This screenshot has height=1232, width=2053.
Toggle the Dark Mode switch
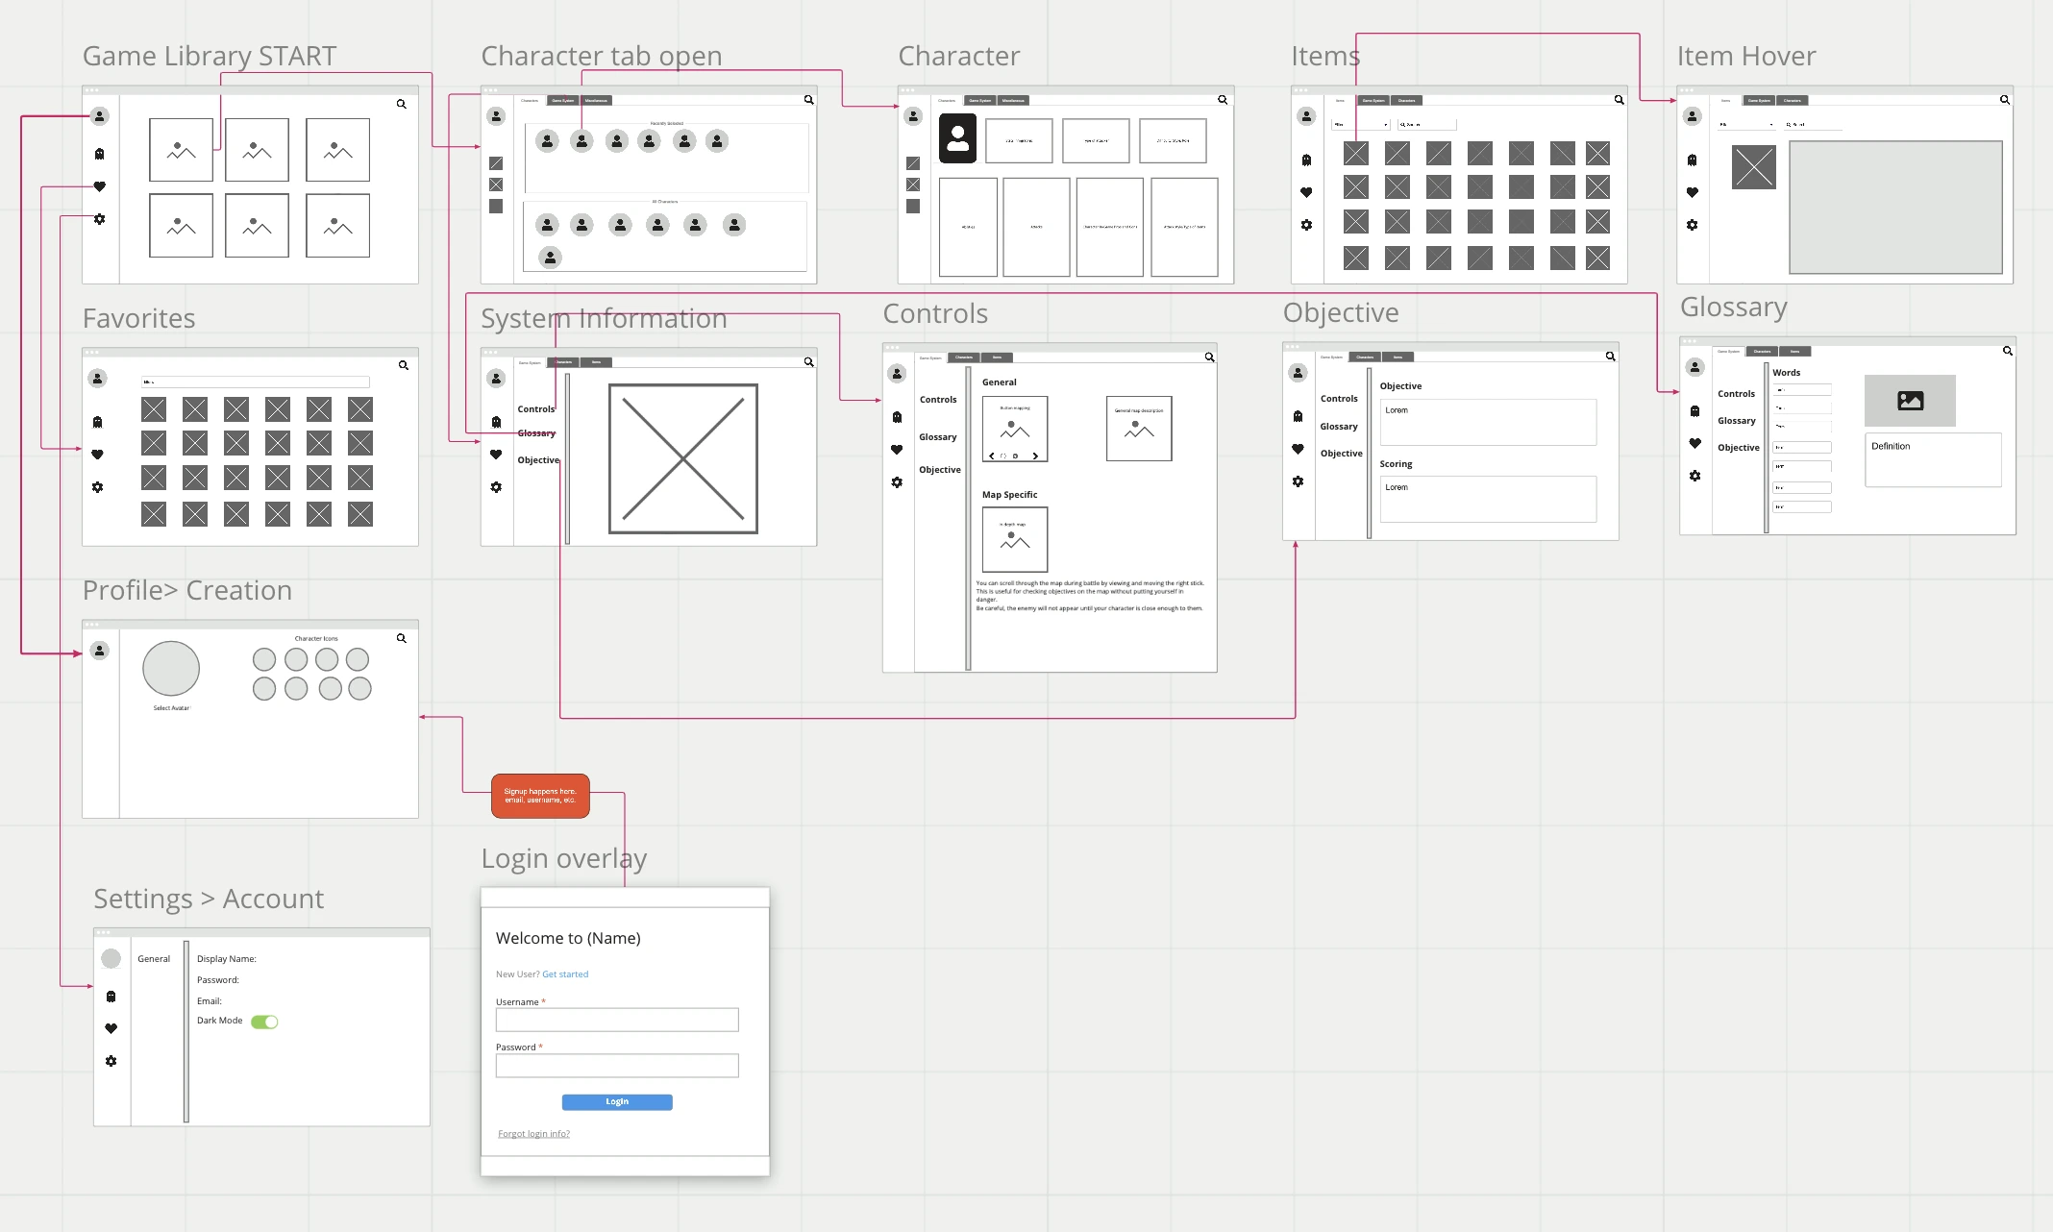click(264, 1022)
